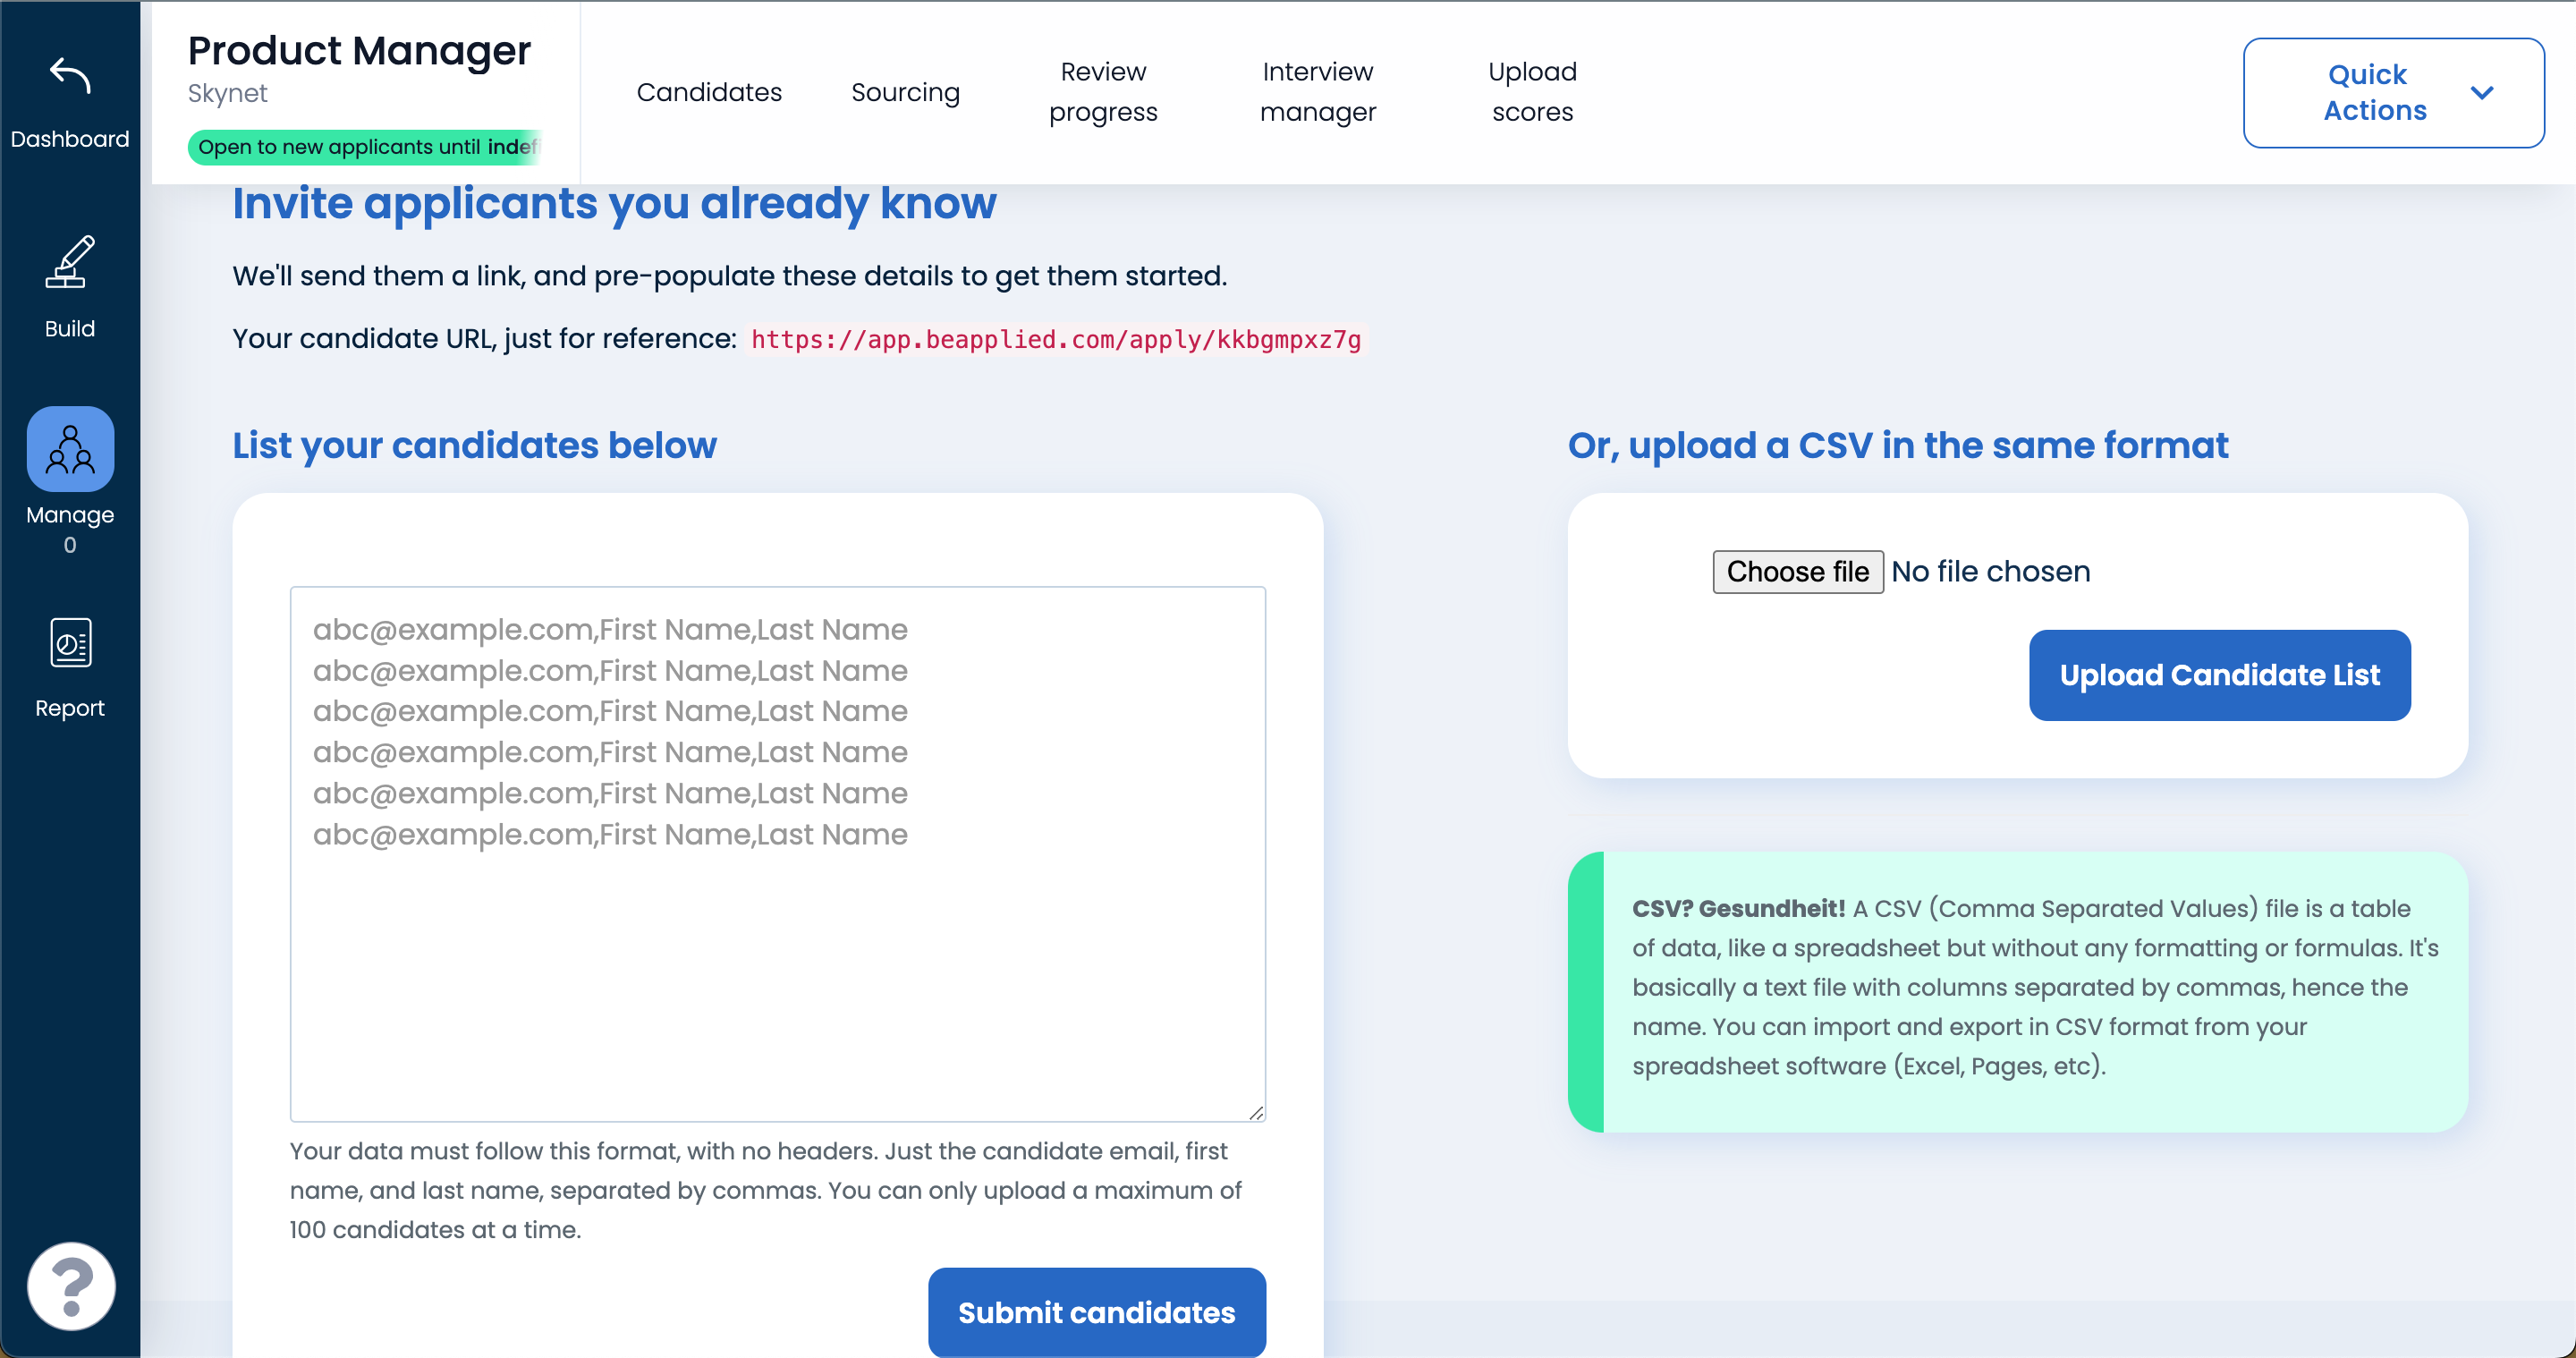Switch to the Candidates tab
This screenshot has width=2576, height=1358.
[709, 93]
